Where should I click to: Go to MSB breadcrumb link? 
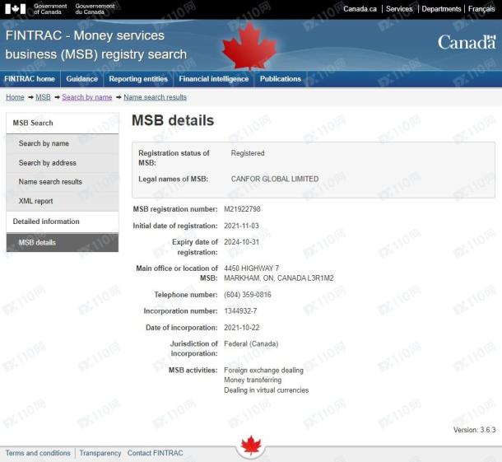44,97
